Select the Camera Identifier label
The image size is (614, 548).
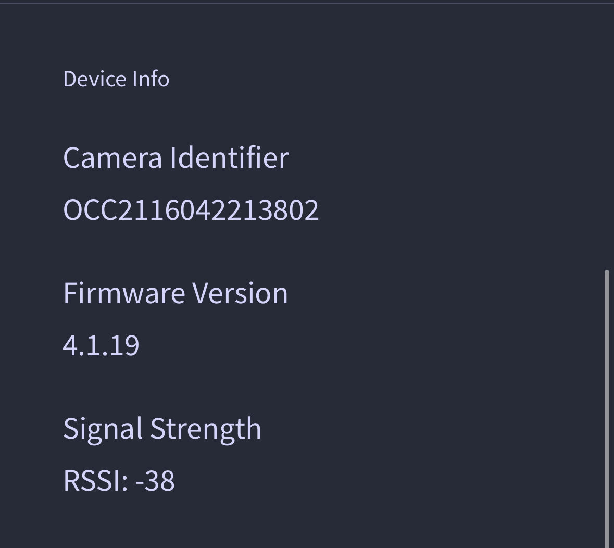pos(176,157)
